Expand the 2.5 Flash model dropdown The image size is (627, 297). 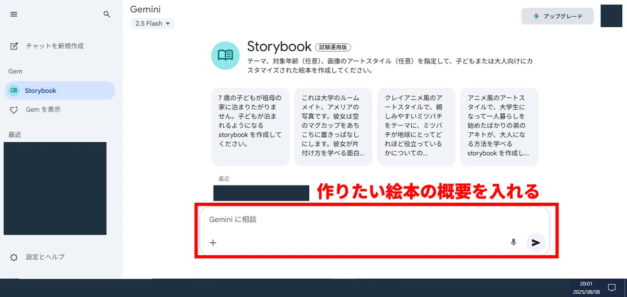tap(153, 23)
